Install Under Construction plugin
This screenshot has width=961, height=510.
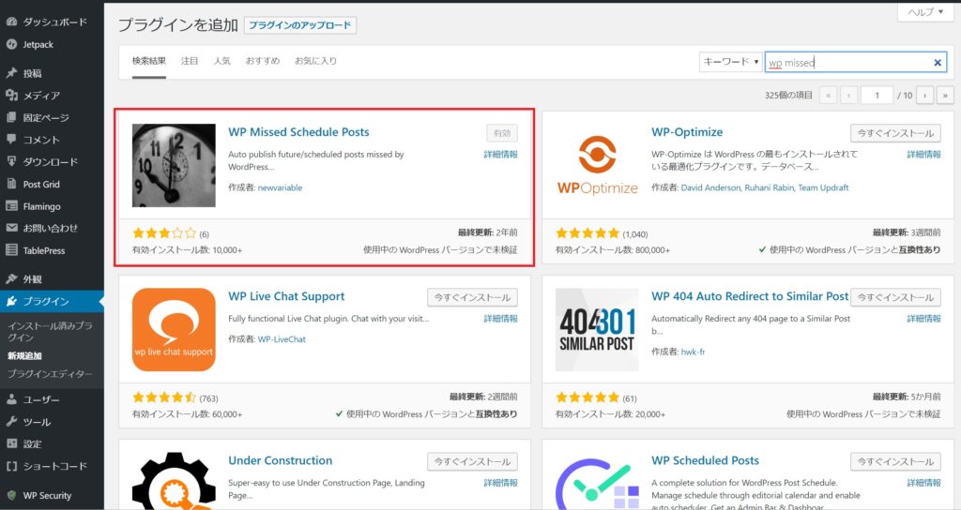472,461
